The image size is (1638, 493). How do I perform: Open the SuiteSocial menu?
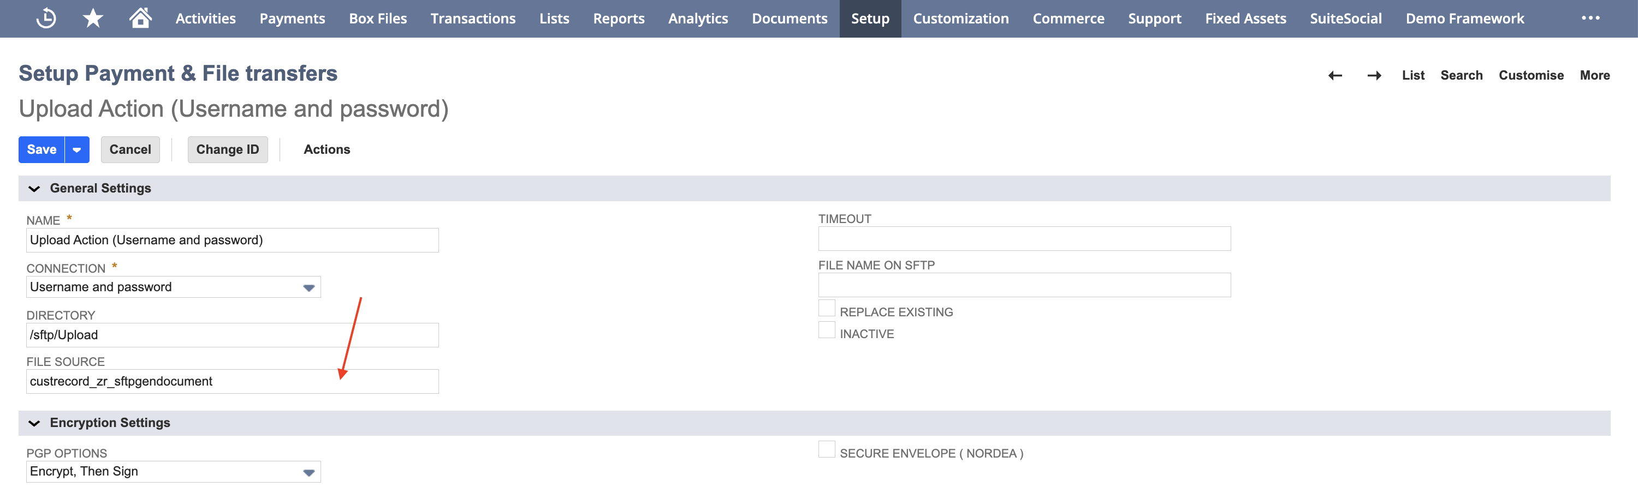[x=1345, y=19]
